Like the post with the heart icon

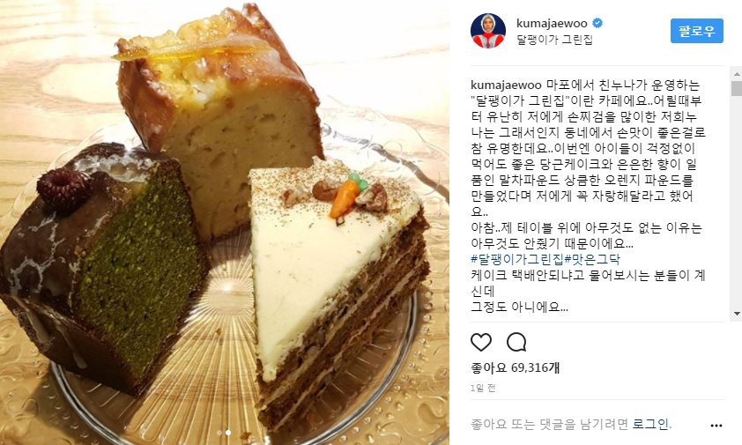tap(481, 342)
